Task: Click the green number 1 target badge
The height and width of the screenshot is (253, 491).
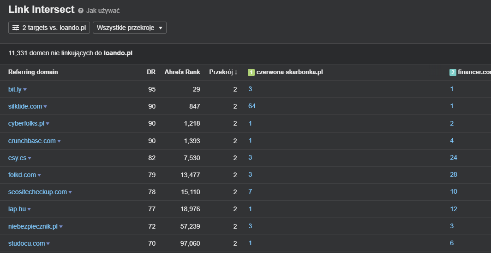Action: coord(251,72)
